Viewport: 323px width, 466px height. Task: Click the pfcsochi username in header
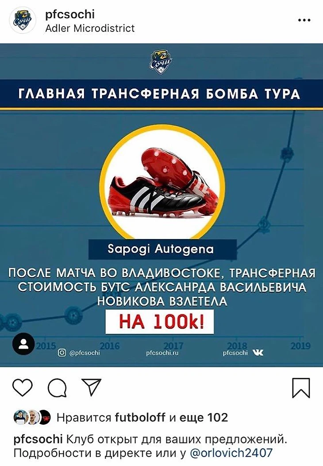pyautogui.click(x=70, y=14)
